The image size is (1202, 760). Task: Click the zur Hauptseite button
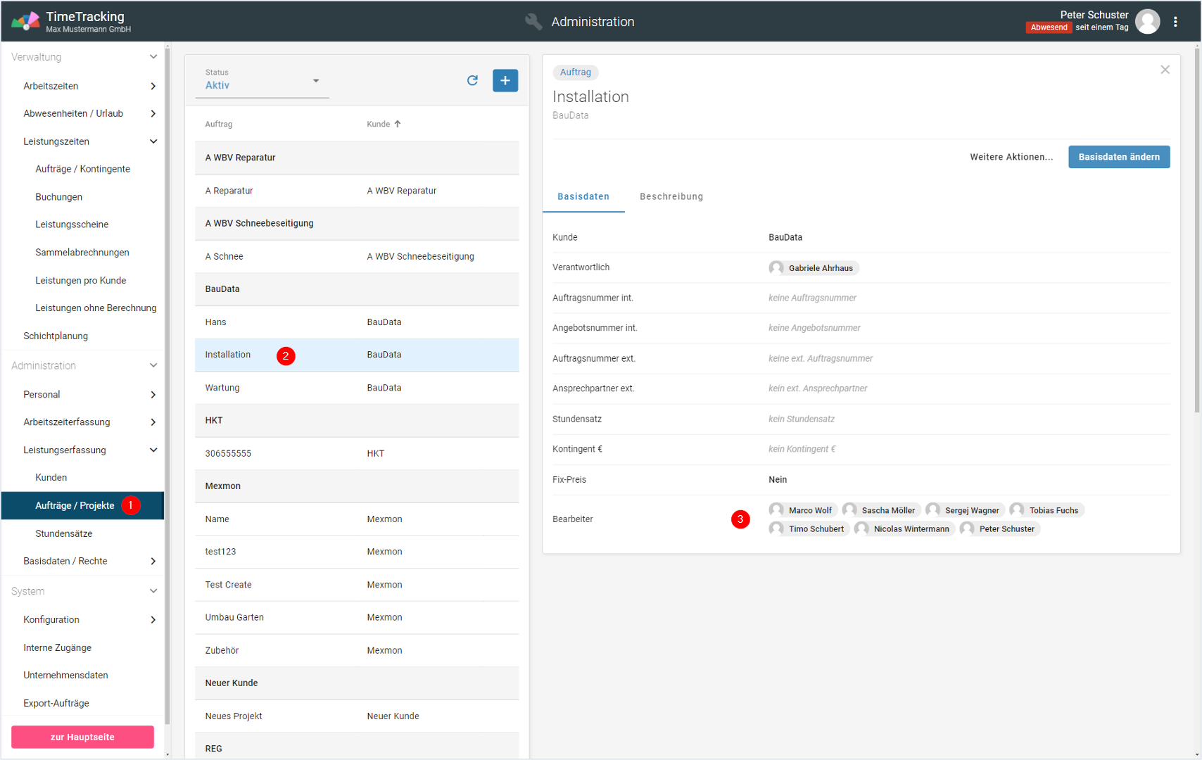(x=82, y=737)
